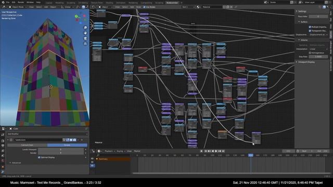Click the Blender logo icon
The width and height of the screenshot is (333, 187).
pos(3,2)
